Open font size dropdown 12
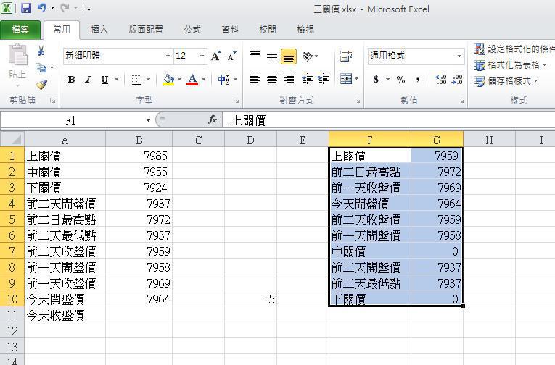Image resolution: width=555 pixels, height=365 pixels. (x=202, y=56)
